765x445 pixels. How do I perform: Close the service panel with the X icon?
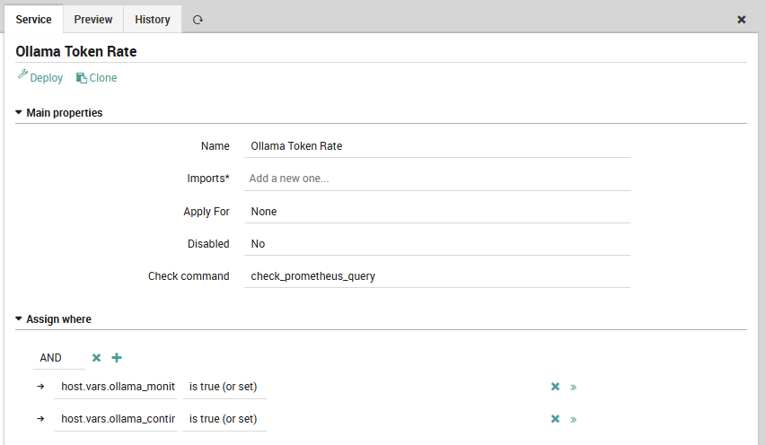[742, 20]
